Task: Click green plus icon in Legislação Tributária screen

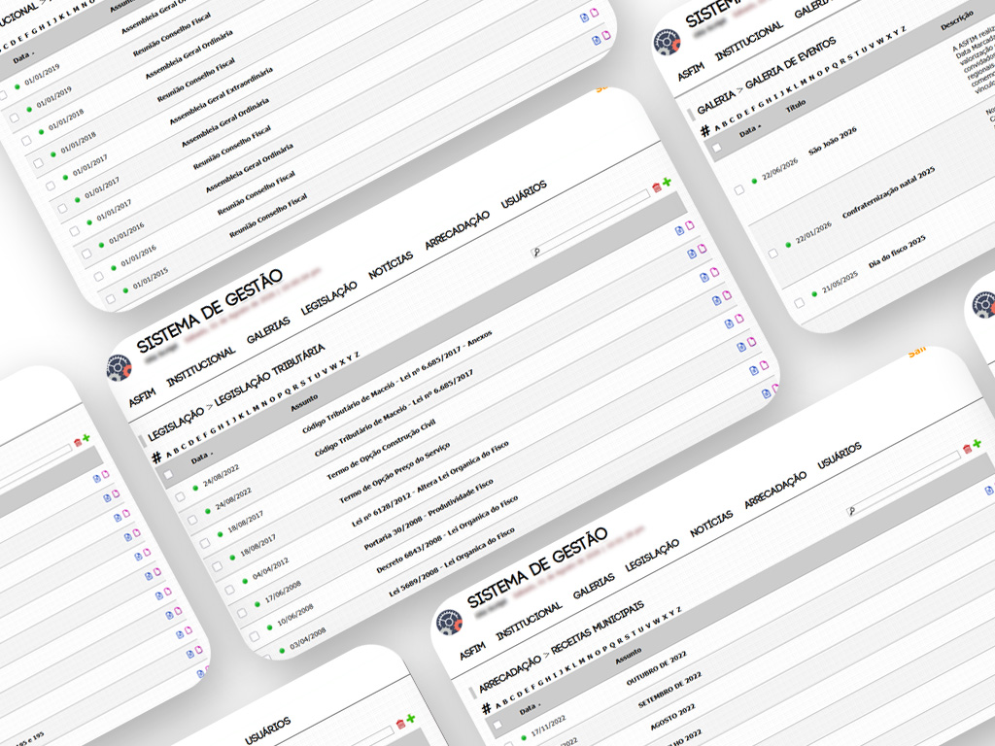Action: [667, 183]
